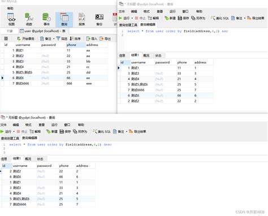Open the 编辑 menu in the top-right window

coord(134,11)
